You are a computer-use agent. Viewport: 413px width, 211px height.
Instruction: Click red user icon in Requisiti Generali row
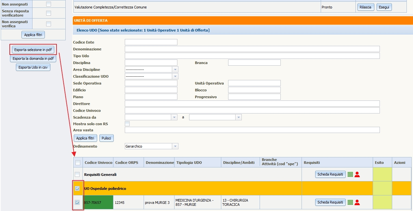pyautogui.click(x=357, y=175)
